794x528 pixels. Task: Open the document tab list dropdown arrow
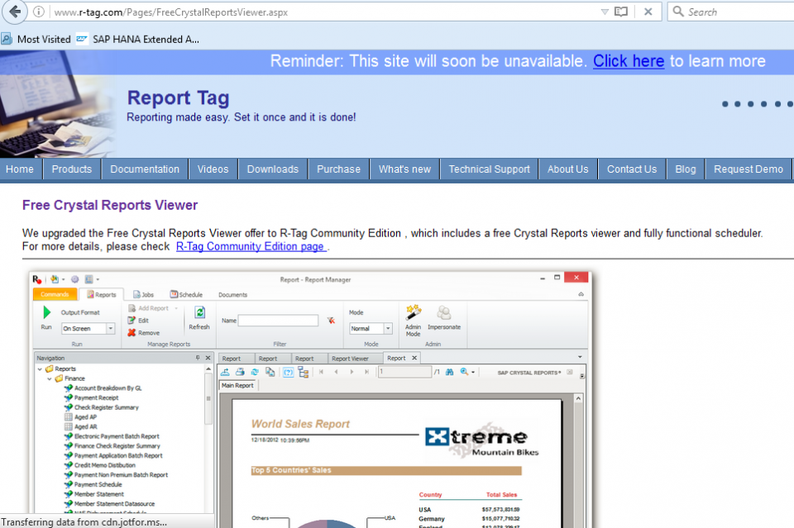tap(580, 357)
